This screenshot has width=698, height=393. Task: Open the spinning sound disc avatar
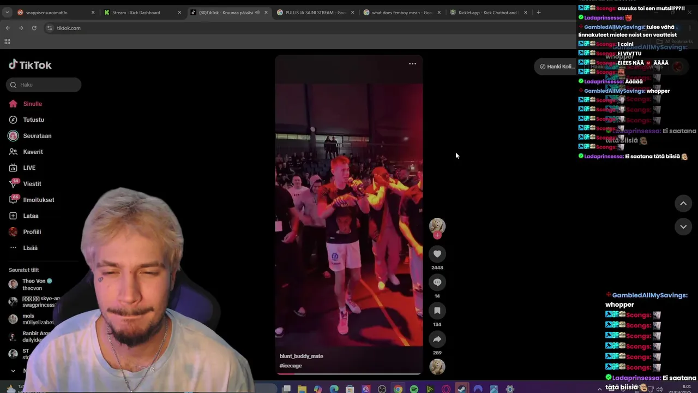pos(437,366)
